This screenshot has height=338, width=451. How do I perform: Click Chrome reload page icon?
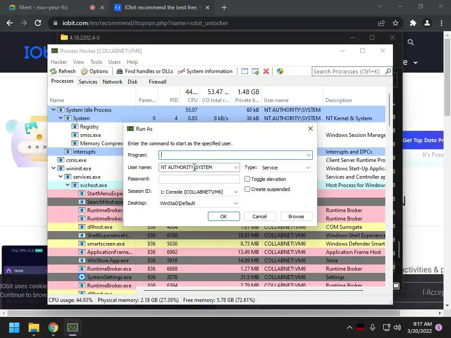pos(38,23)
